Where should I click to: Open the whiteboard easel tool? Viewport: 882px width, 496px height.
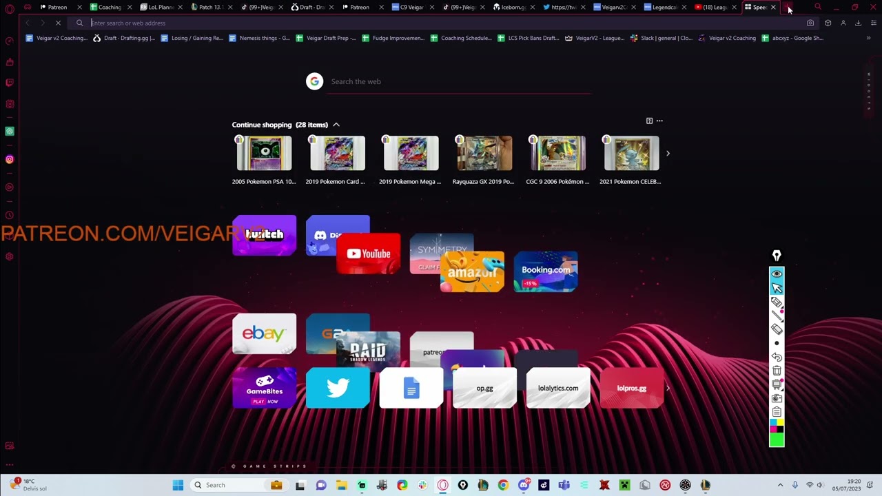pos(777,384)
